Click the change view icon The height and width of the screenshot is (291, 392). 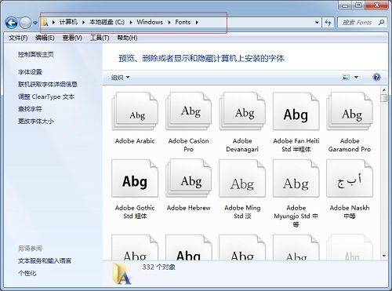[346, 77]
